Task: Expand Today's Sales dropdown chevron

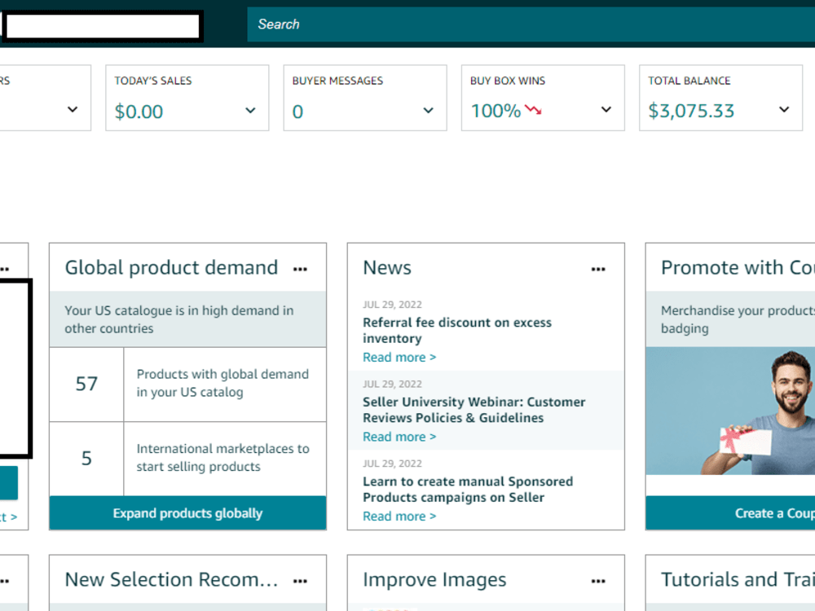Action: coord(250,110)
